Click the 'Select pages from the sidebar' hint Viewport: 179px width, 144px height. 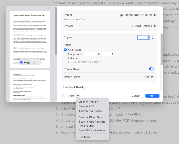(x=84, y=62)
